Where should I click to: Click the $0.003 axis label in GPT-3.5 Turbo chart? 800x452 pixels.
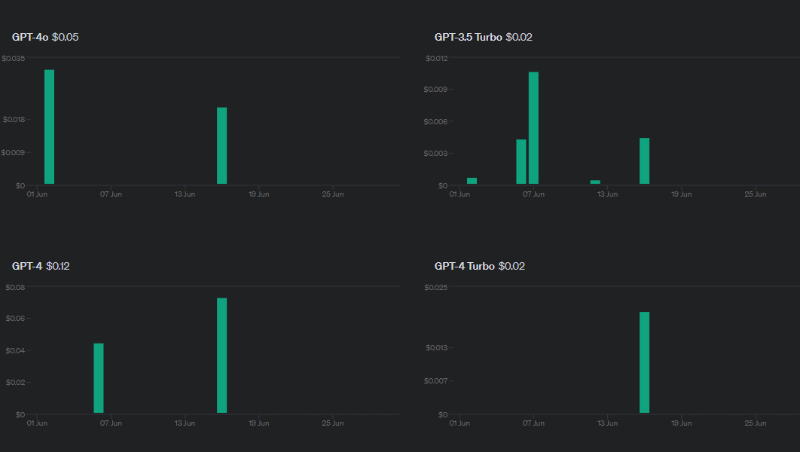435,153
